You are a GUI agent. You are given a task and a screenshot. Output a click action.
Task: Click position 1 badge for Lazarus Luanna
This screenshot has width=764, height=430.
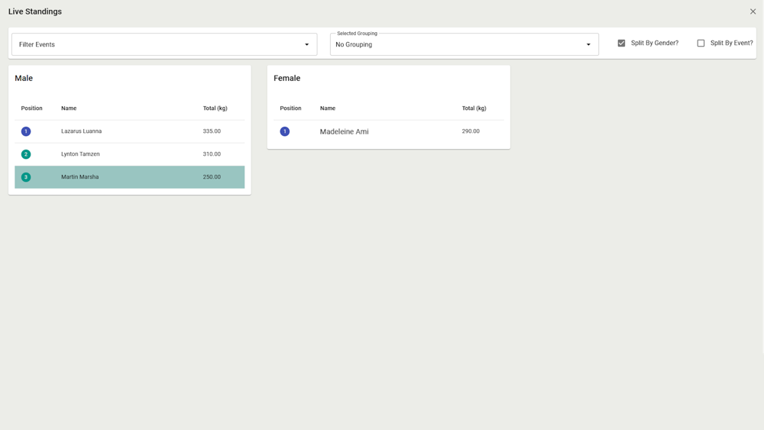[26, 131]
